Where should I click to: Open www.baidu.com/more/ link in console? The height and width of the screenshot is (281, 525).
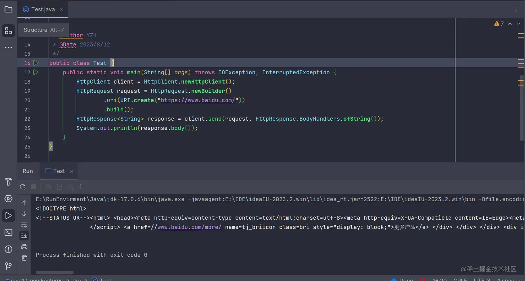[190, 227]
